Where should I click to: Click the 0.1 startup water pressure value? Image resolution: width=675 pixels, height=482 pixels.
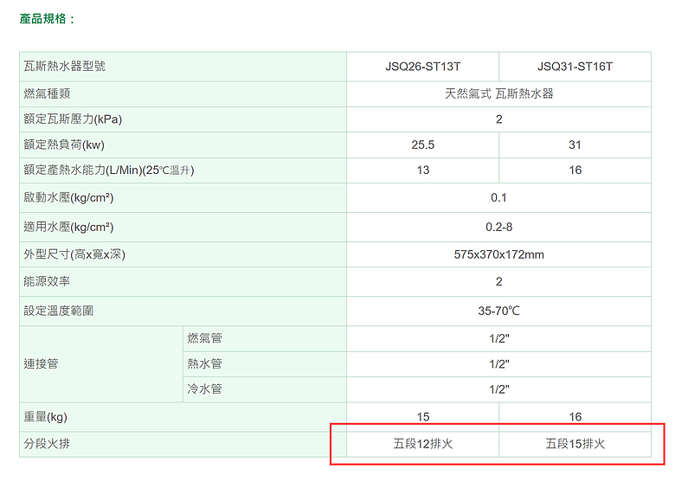[x=499, y=197]
